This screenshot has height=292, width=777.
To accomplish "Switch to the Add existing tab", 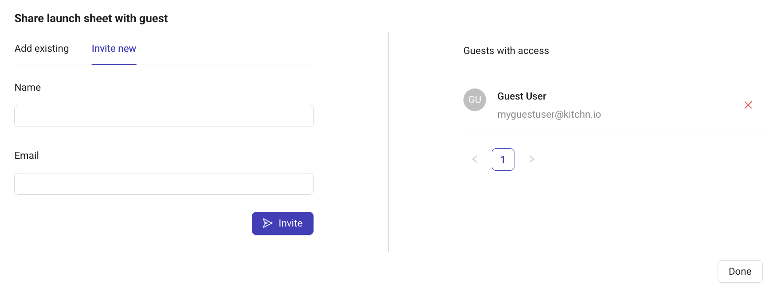I will 42,49.
